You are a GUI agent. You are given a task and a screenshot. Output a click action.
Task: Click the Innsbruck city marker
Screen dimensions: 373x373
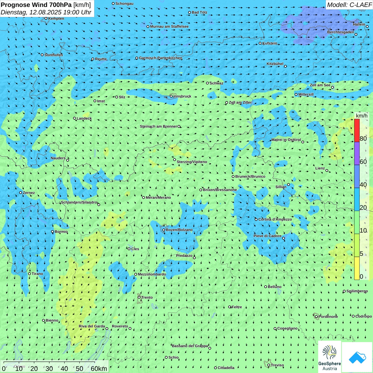click(171, 96)
